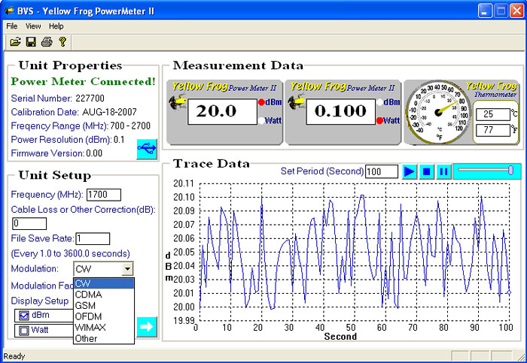This screenshot has height=363, width=527.
Task: Click the File Save Rate field
Action: (x=93, y=238)
